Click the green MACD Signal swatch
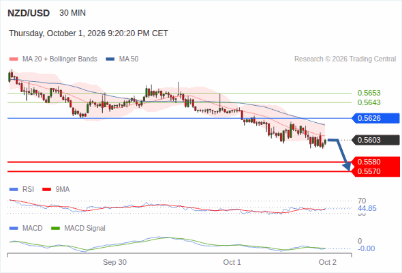402x273 pixels. 56,229
